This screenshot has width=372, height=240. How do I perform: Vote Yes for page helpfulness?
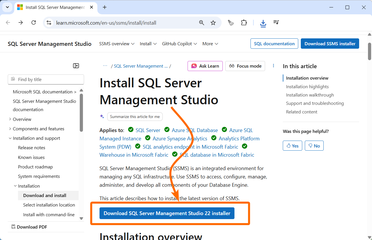tap(292, 146)
